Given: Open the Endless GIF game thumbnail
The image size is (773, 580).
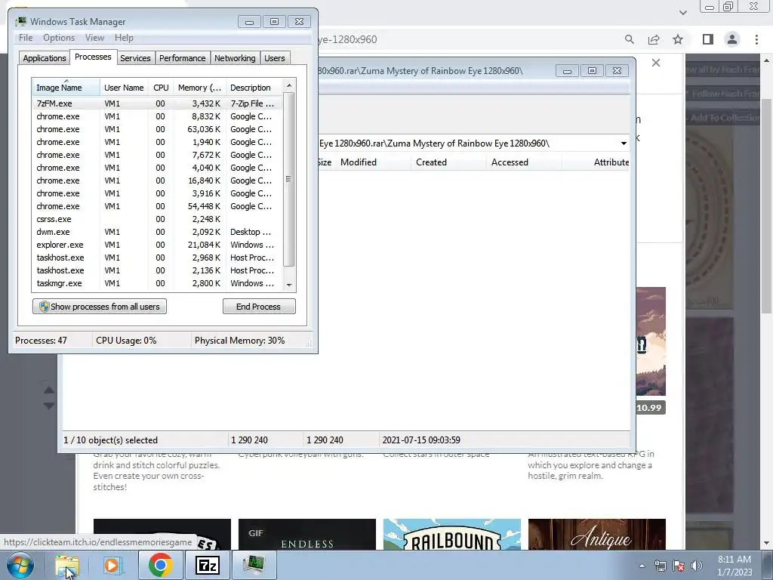Looking at the screenshot, I should coord(306,534).
